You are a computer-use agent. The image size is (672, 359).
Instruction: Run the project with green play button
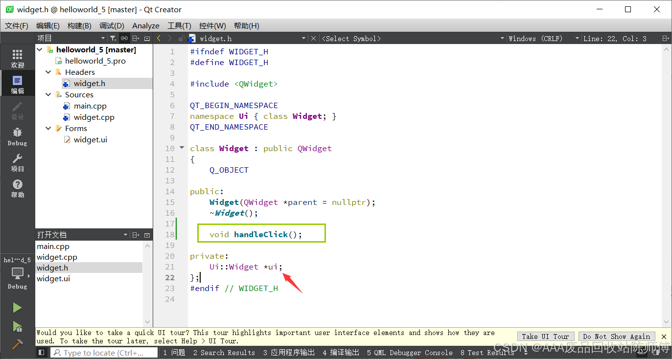coord(17,308)
